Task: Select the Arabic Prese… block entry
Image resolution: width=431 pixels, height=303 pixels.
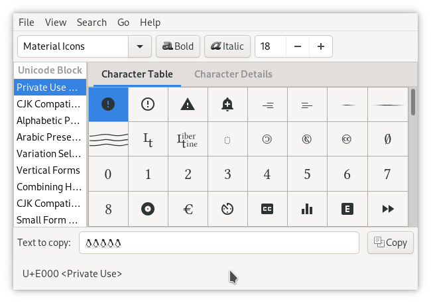Action: [50, 137]
